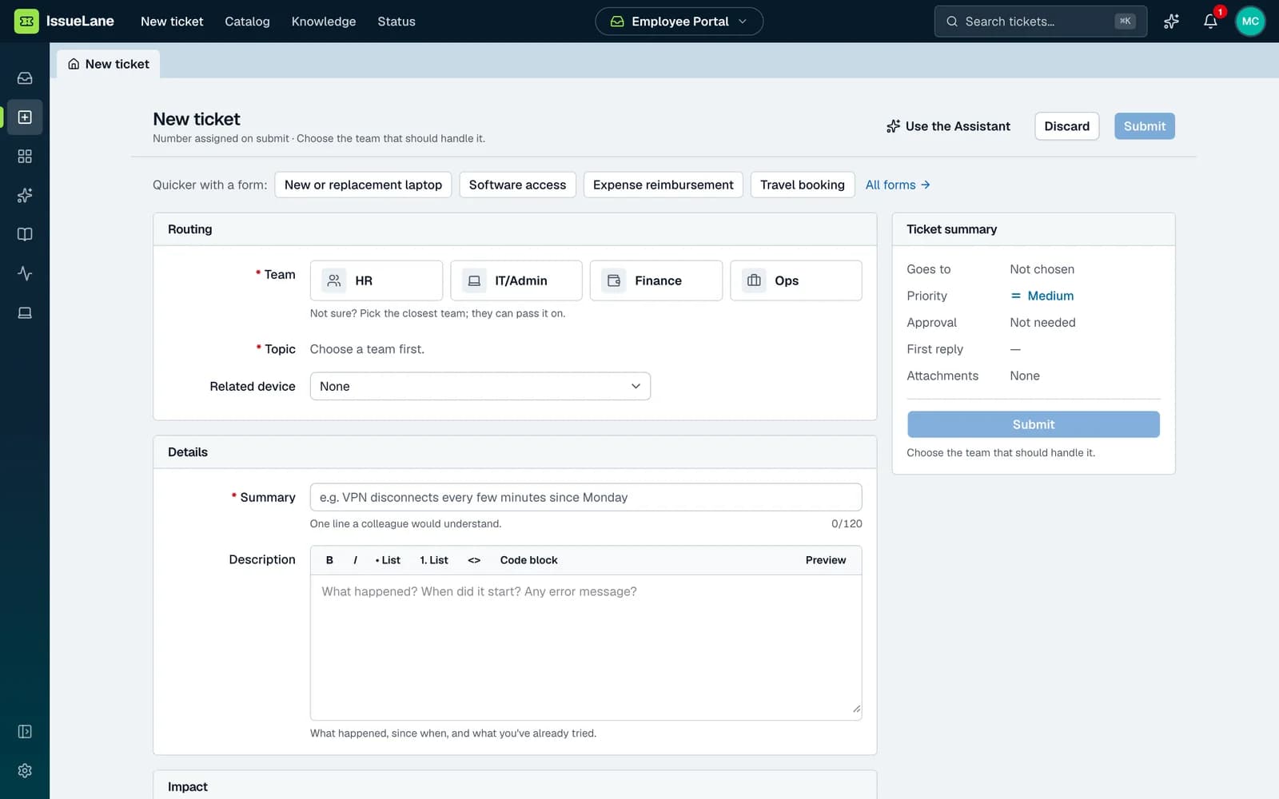Click the header Submit button

click(x=1144, y=126)
